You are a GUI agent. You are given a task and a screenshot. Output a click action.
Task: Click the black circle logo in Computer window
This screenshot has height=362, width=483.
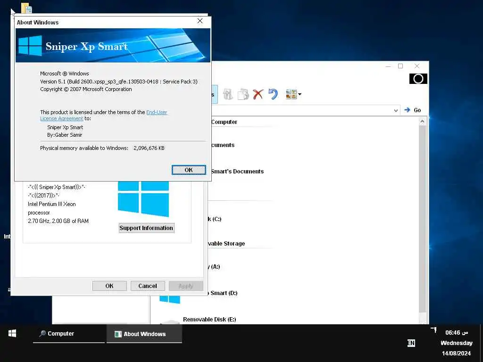click(x=418, y=79)
